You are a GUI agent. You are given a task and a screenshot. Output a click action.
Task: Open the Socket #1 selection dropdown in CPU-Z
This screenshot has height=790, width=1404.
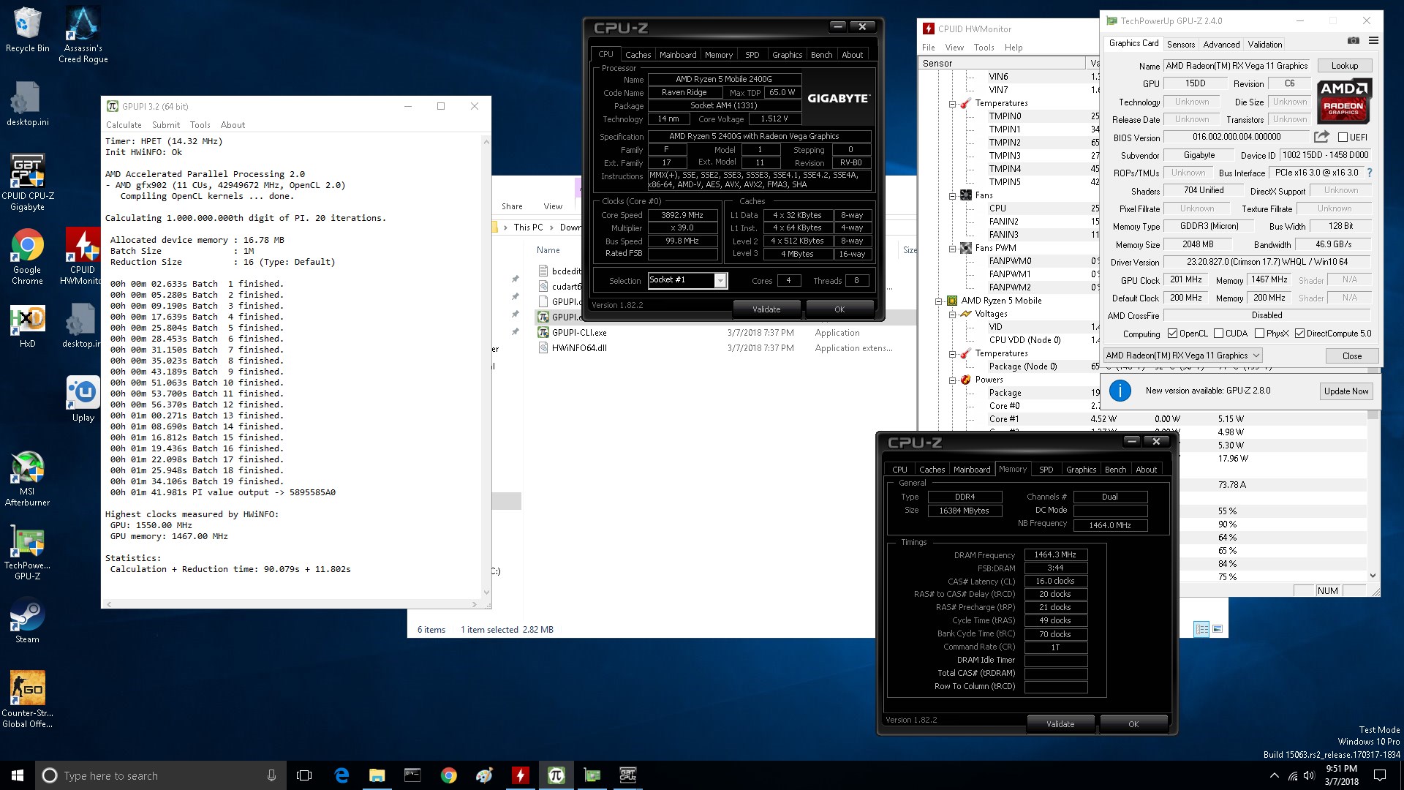(x=720, y=281)
